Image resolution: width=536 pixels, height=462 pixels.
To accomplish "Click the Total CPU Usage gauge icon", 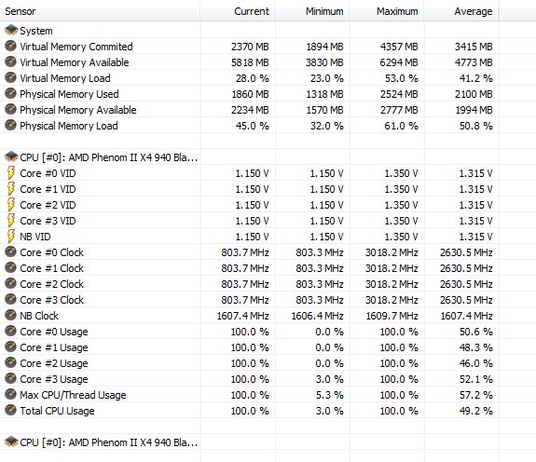I will click(11, 410).
